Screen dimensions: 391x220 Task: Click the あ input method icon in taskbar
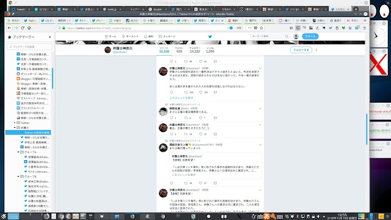266,216
